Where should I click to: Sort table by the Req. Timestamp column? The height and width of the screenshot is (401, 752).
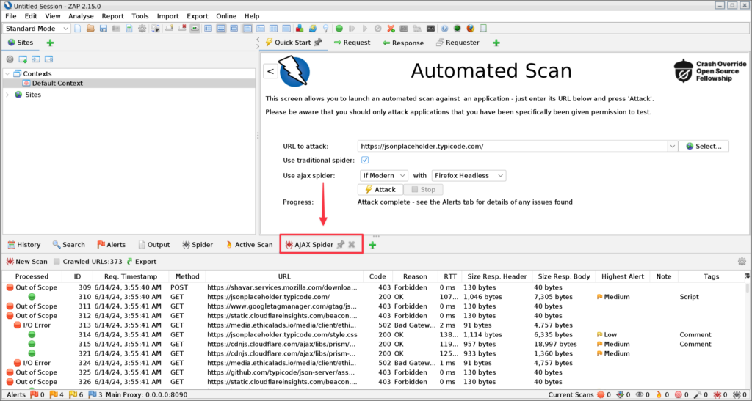pyautogui.click(x=131, y=276)
